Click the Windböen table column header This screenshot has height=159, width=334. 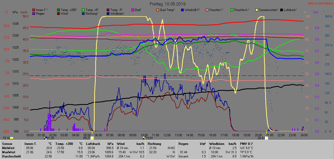(x=217, y=144)
